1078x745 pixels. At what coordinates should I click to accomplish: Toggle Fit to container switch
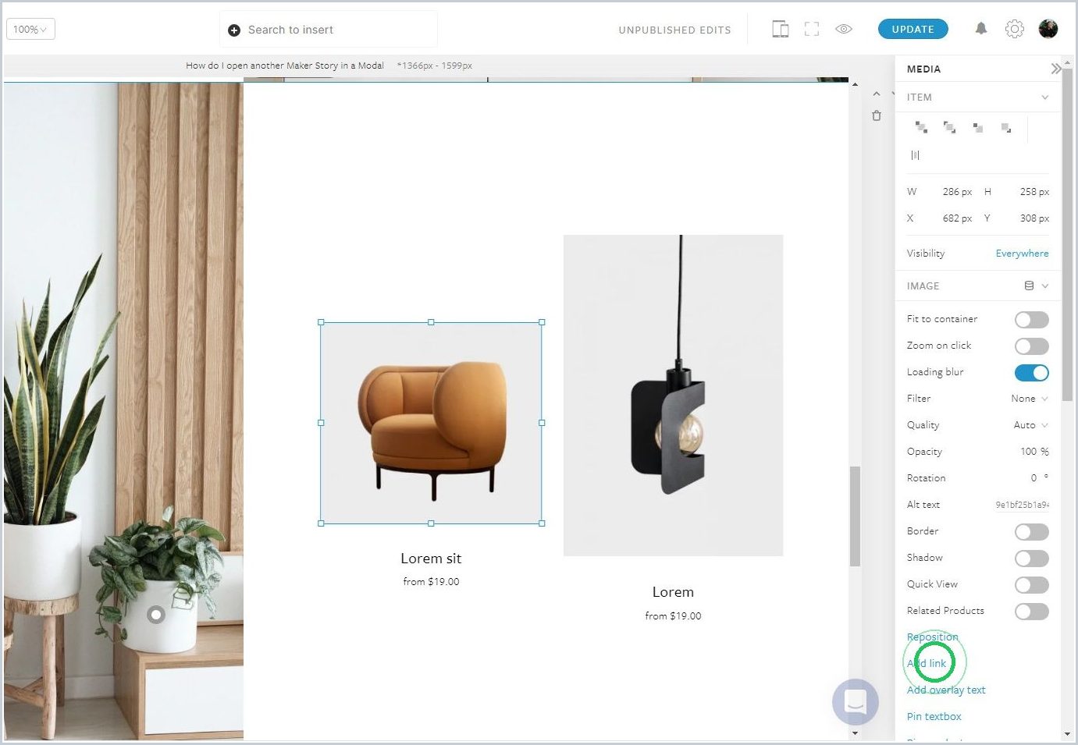pyautogui.click(x=1031, y=319)
